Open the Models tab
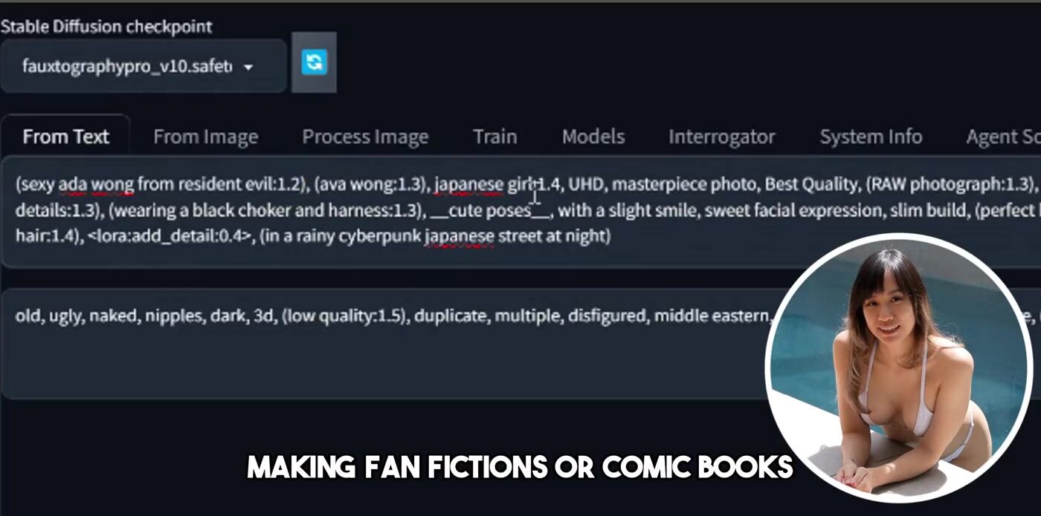1041x516 pixels. 593,137
